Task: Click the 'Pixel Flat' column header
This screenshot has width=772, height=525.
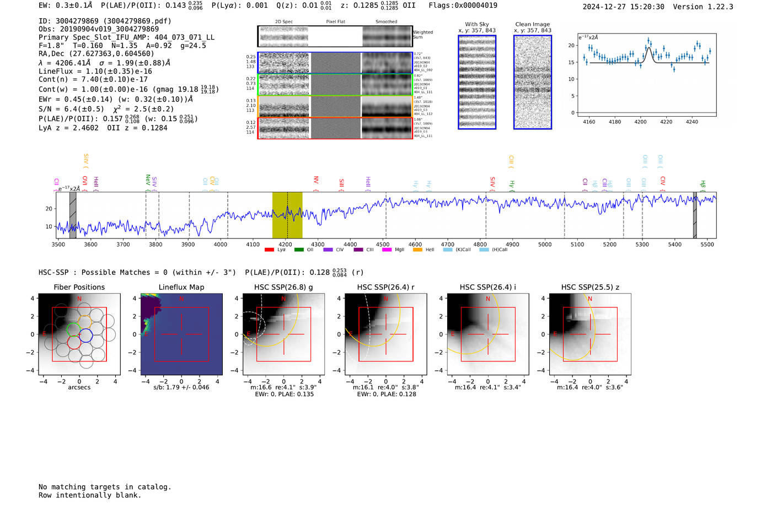Action: 335,21
